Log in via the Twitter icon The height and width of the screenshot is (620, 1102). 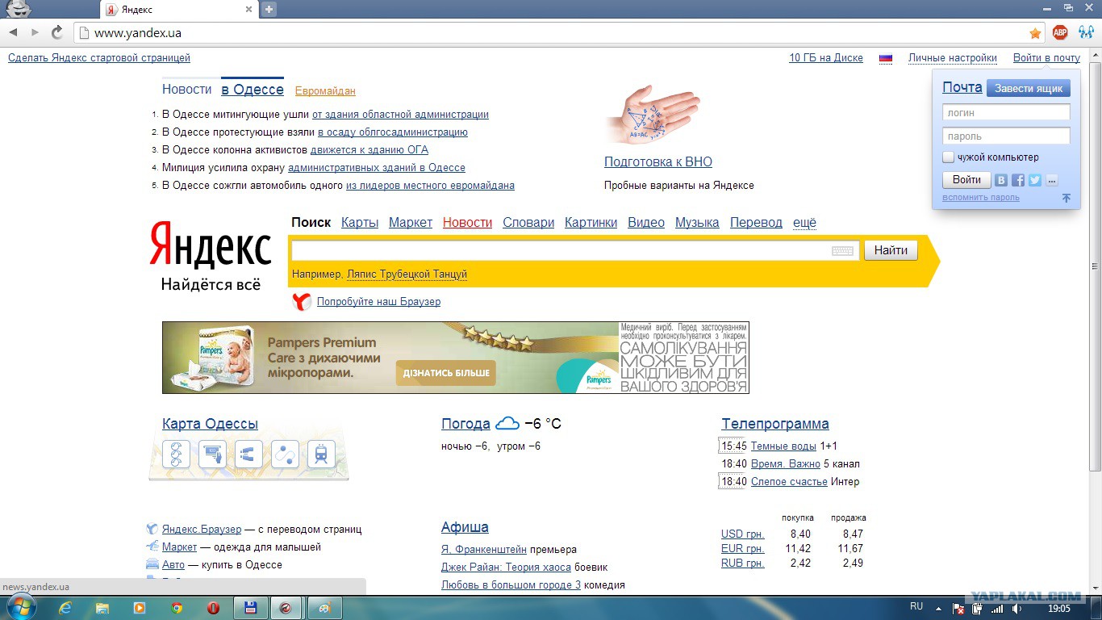tap(1035, 181)
